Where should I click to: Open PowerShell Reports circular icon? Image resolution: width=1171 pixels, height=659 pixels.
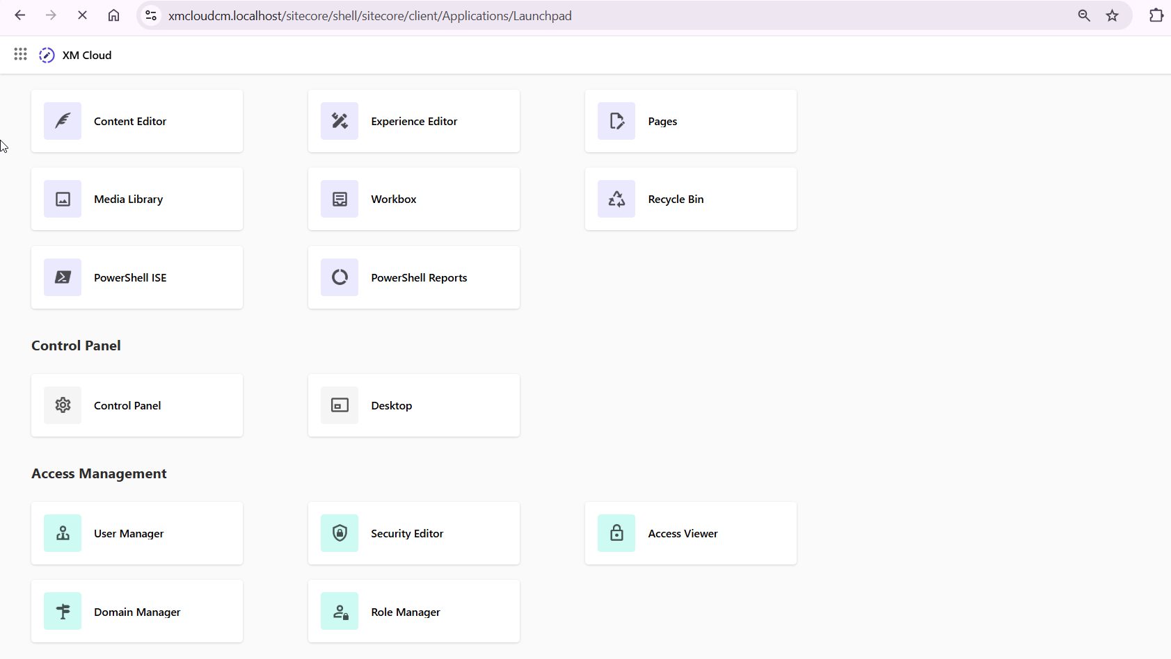click(x=340, y=277)
